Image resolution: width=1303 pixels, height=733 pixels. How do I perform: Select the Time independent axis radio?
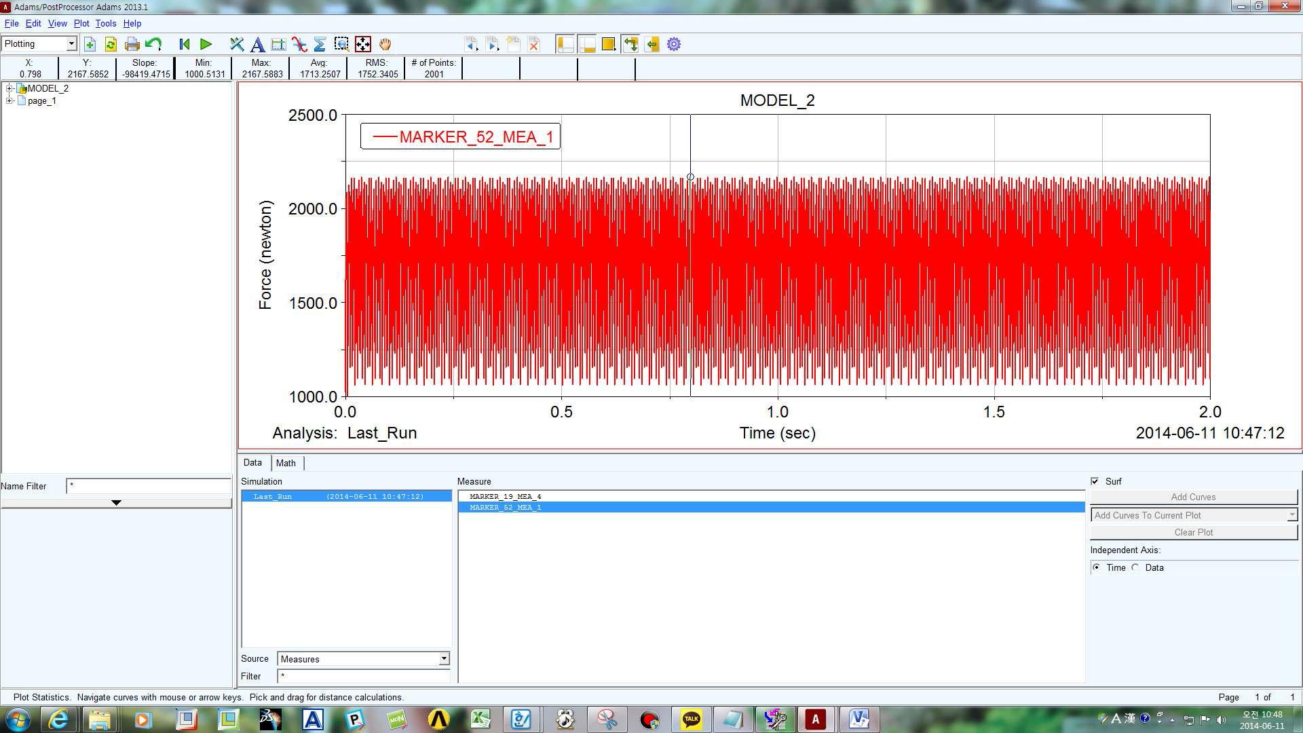(1097, 567)
